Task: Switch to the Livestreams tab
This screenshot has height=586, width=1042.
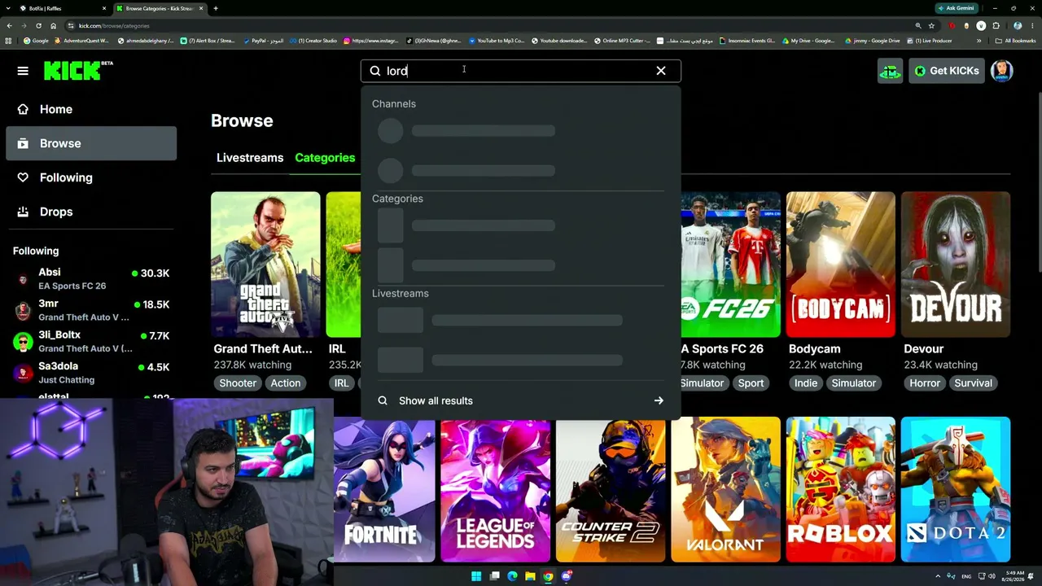Action: pyautogui.click(x=250, y=158)
